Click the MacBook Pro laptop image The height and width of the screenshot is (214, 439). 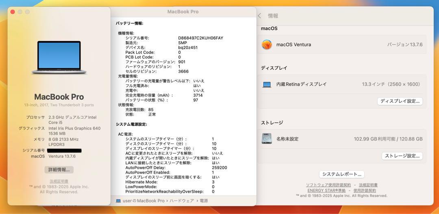[x=59, y=58]
